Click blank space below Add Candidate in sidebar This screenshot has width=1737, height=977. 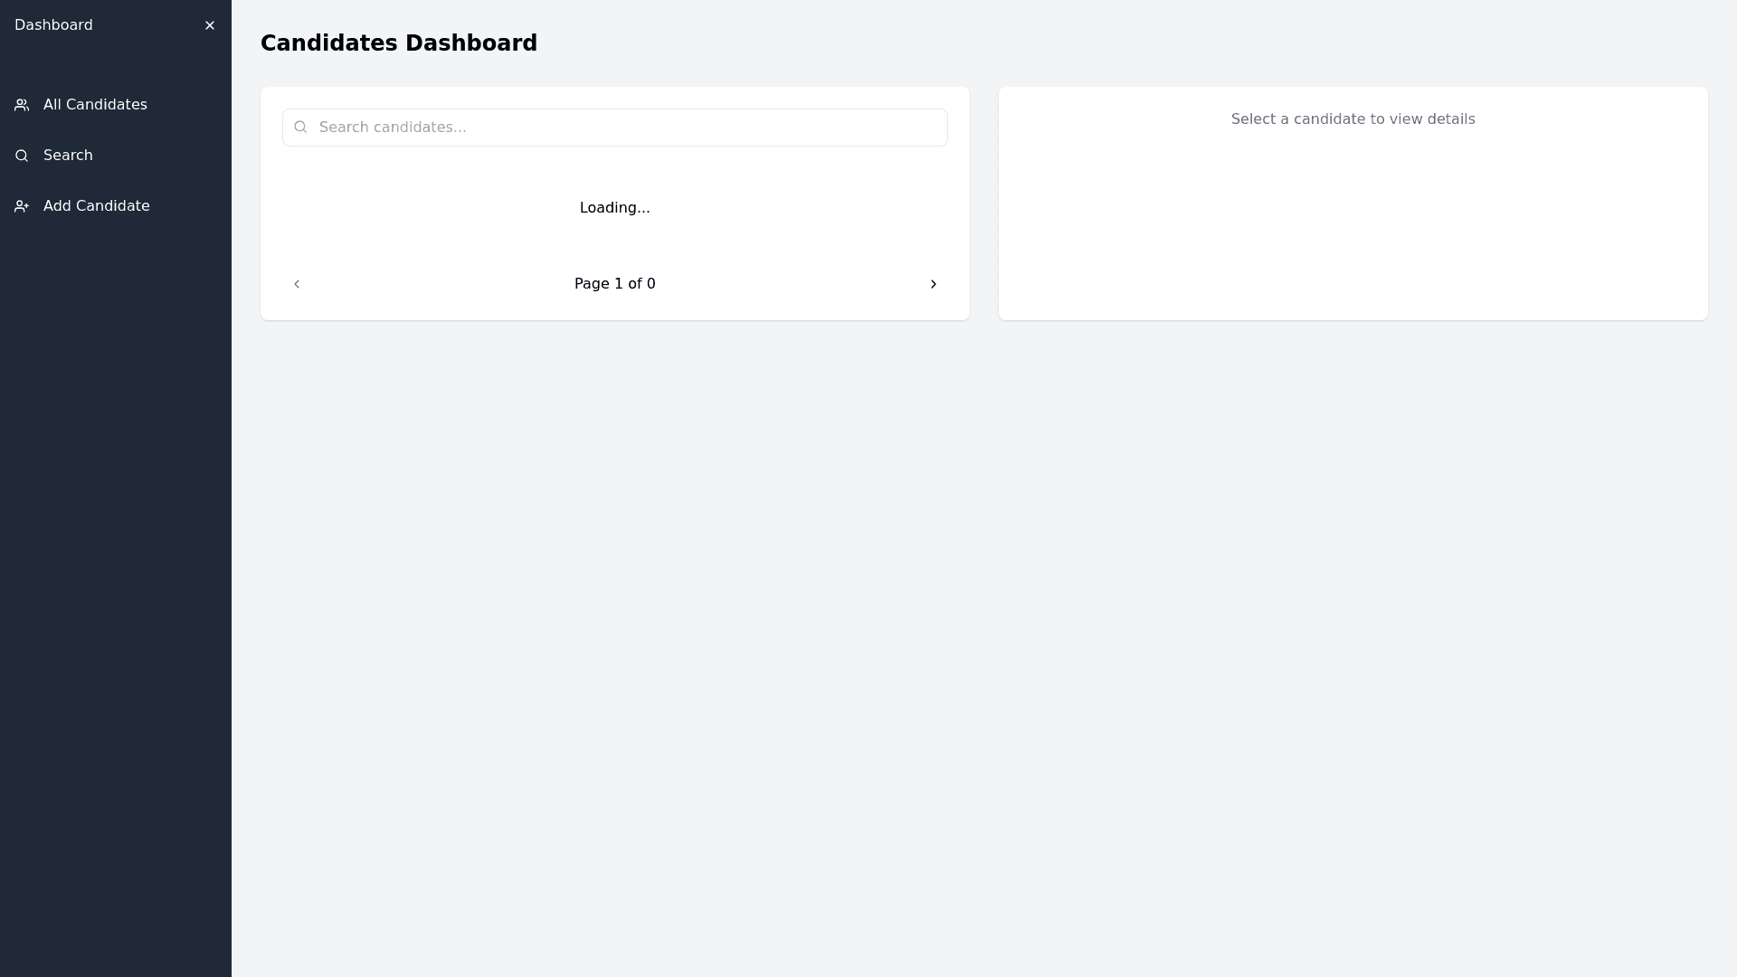point(116,543)
